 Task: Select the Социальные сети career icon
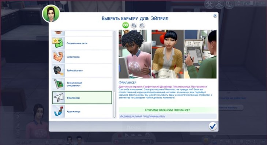pyautogui.click(x=59, y=43)
